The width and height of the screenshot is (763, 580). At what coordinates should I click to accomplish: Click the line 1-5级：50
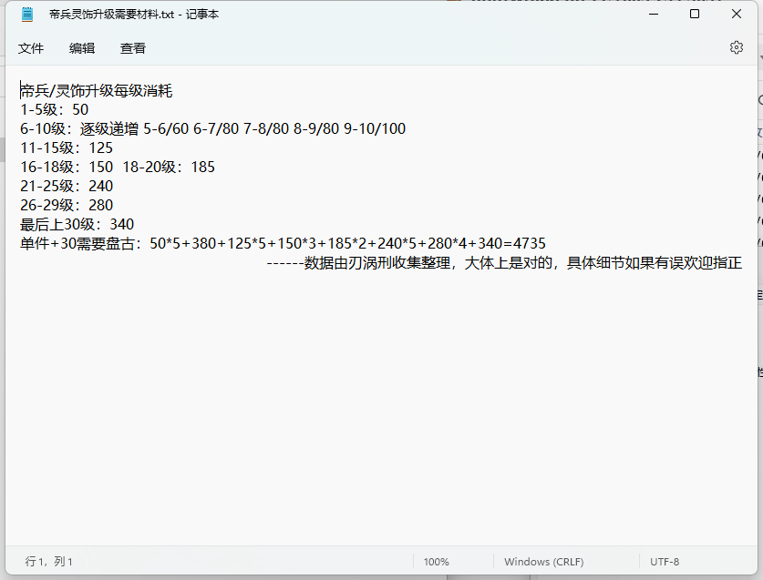54,109
